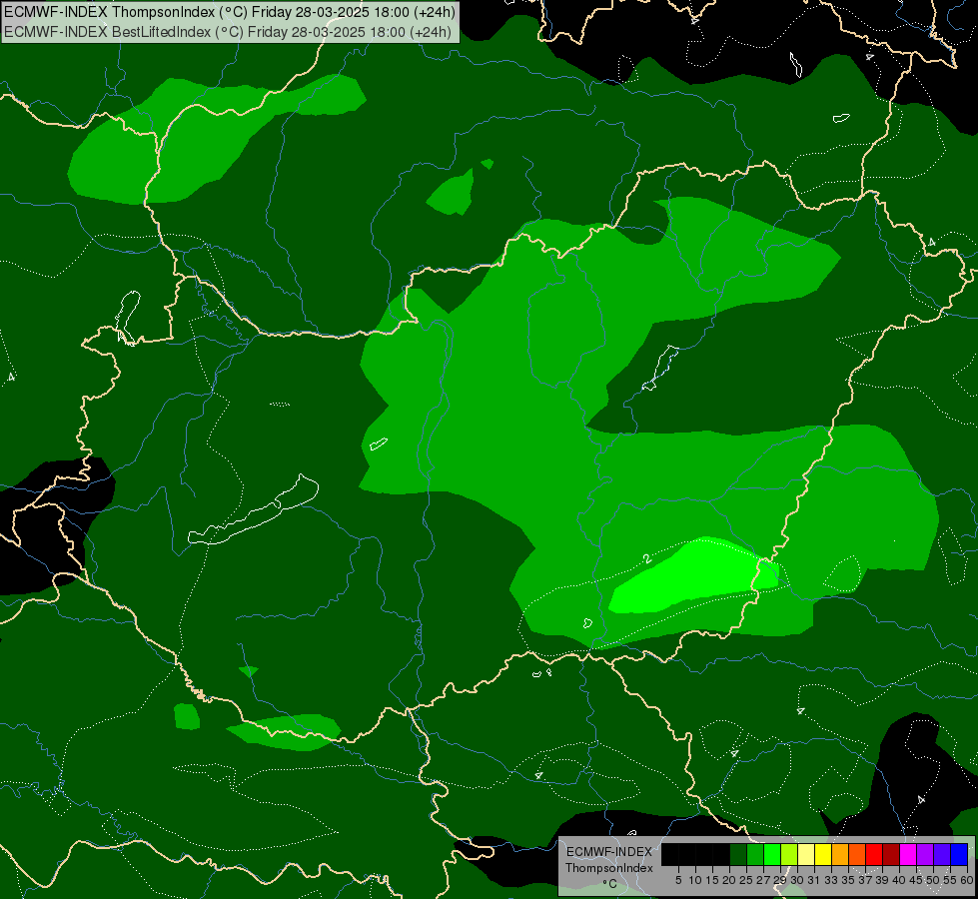Viewport: 978px width, 899px height.
Task: Click the legend value 30
Action: tap(797, 880)
